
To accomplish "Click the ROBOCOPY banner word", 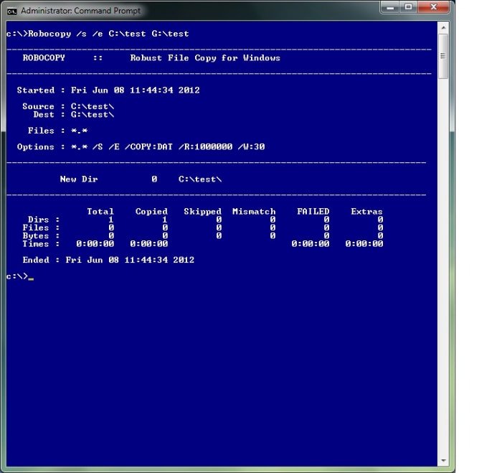I will click(44, 58).
